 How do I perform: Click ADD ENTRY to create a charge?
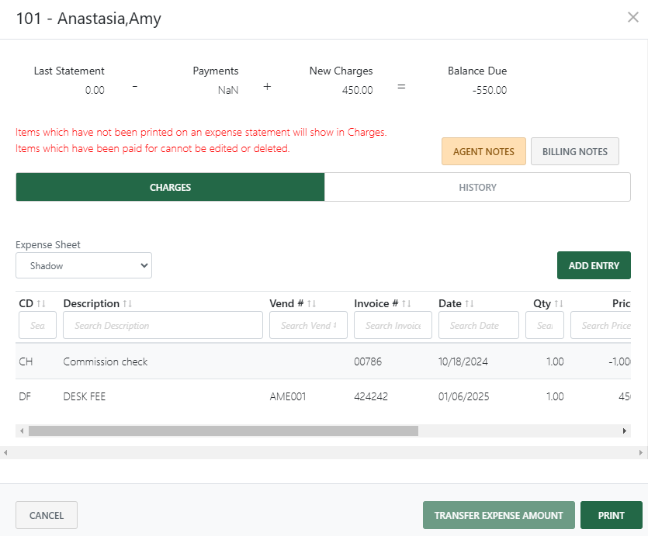pyautogui.click(x=594, y=265)
